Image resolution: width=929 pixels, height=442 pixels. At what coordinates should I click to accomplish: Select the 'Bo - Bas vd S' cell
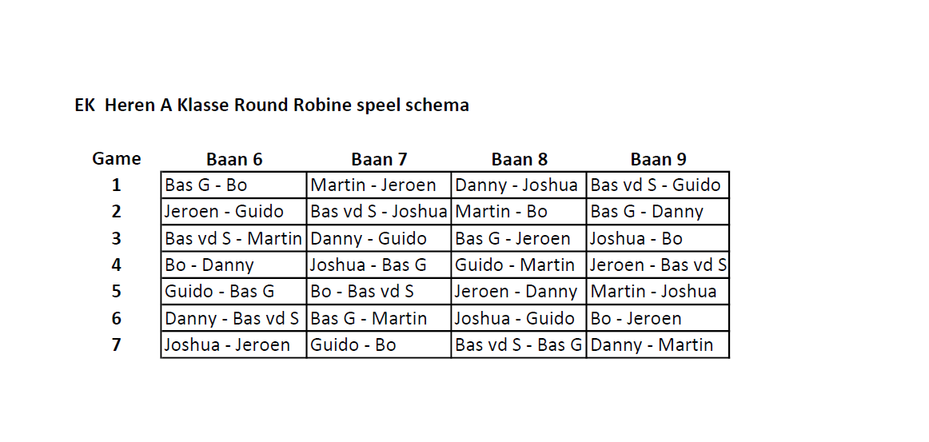tap(378, 291)
